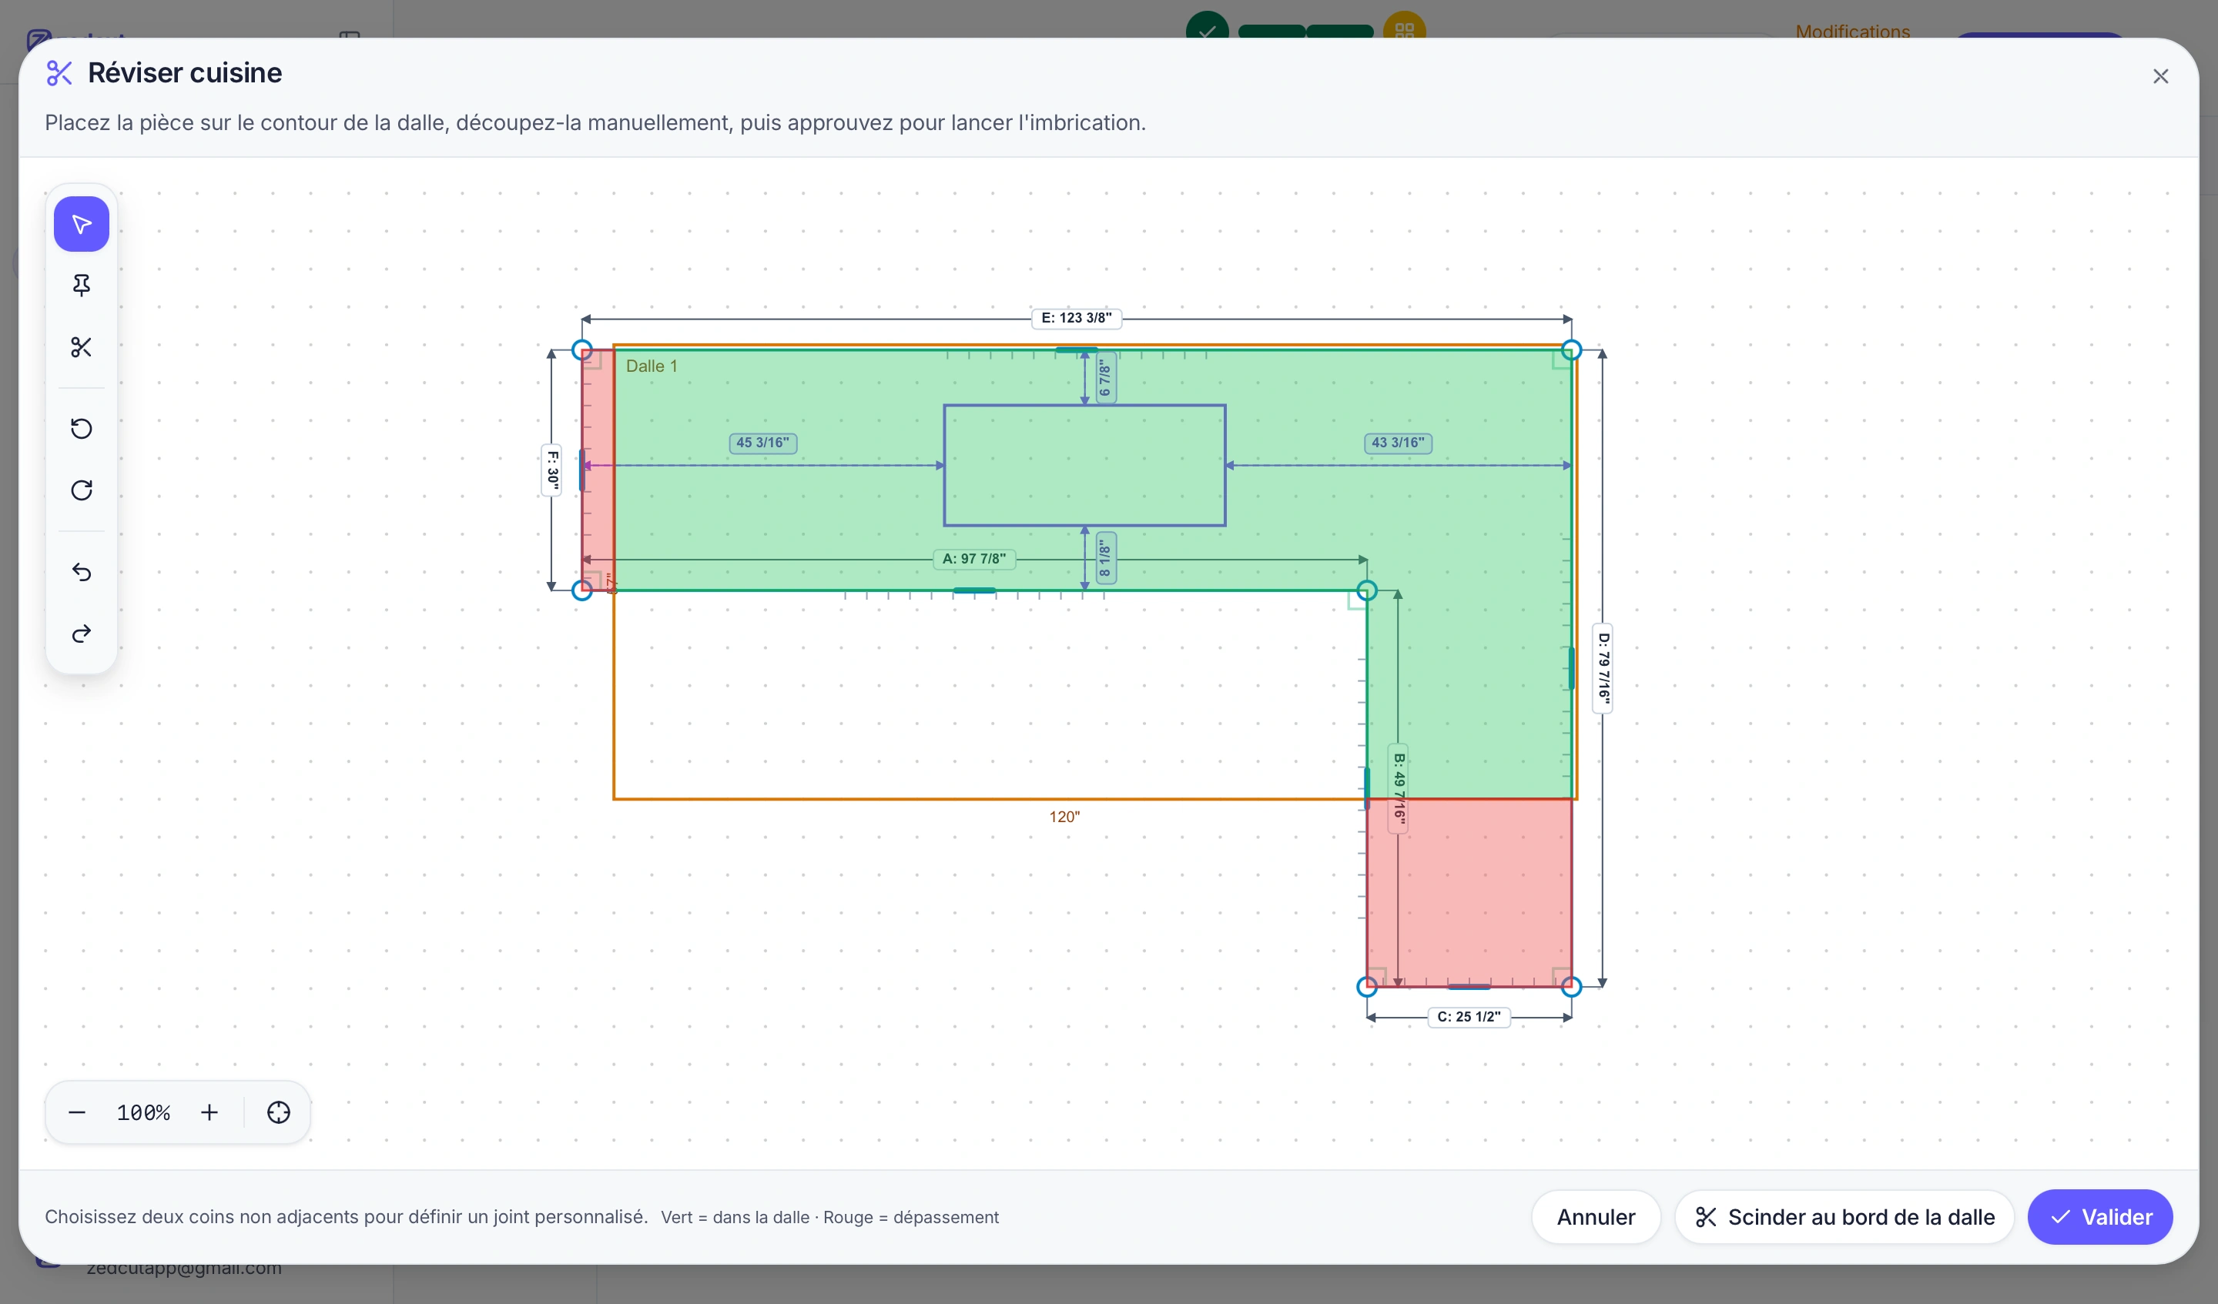Zoom out with the minus button
This screenshot has width=2218, height=1304.
tap(76, 1112)
